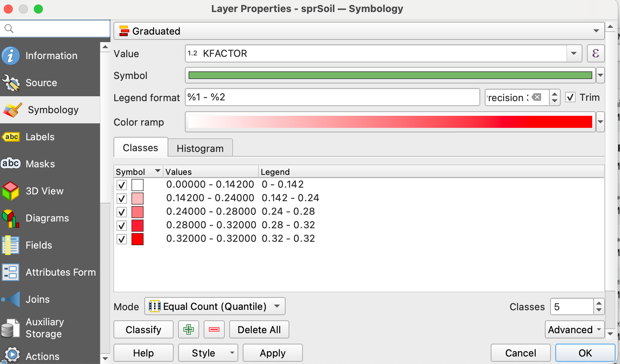The image size is (620, 364).
Task: Open the 3D View section
Action: point(44,191)
